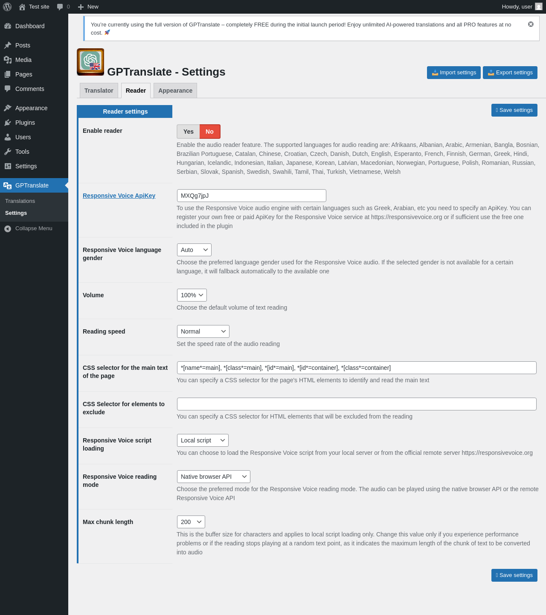Click the Import settings button
The image size is (546, 615).
[454, 73]
